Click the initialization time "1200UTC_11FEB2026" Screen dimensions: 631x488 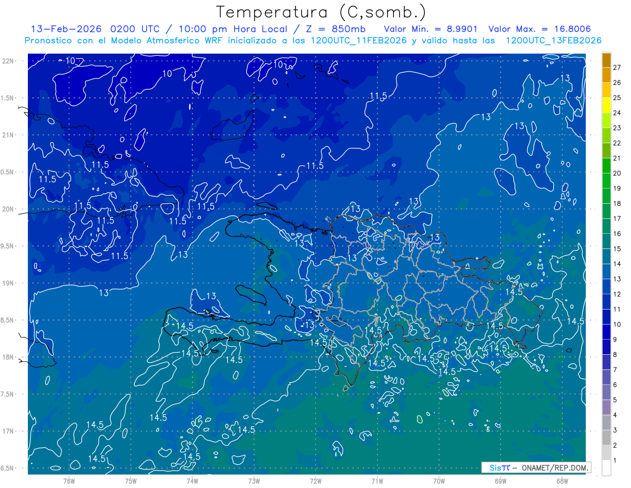pyautogui.click(x=359, y=41)
